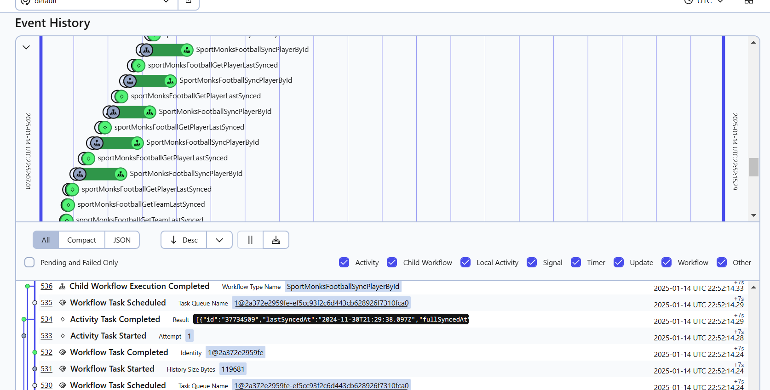Click the SportMonksFootballSyncPlayerById workflow type value
The width and height of the screenshot is (770, 390).
pyautogui.click(x=343, y=287)
